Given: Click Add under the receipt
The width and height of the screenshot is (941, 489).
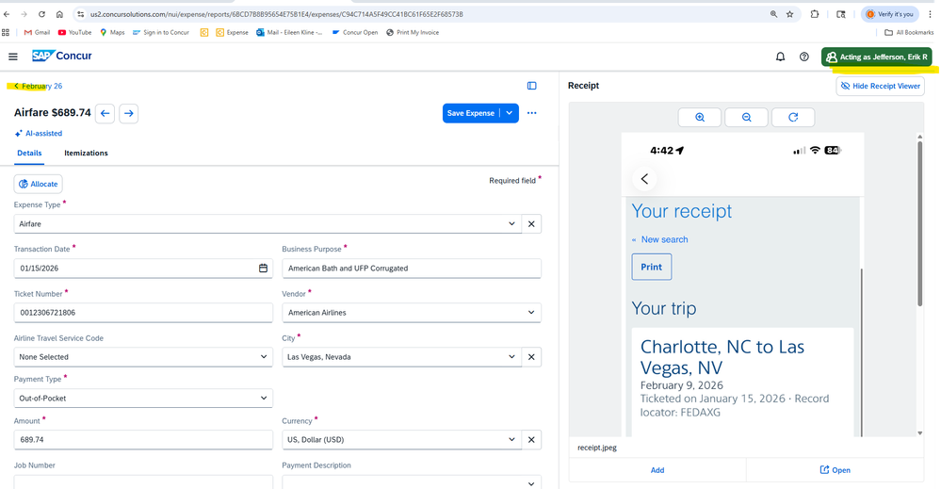Looking at the screenshot, I should 657,470.
